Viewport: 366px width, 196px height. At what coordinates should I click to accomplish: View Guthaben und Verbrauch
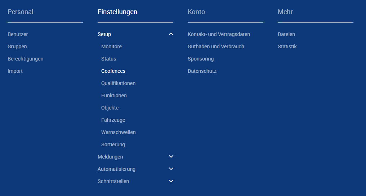point(216,46)
